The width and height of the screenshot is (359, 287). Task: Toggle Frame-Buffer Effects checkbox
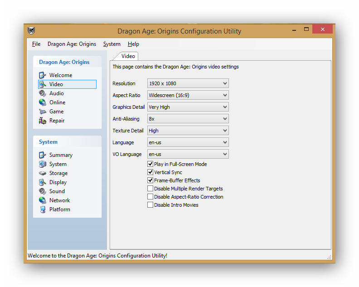(150, 180)
